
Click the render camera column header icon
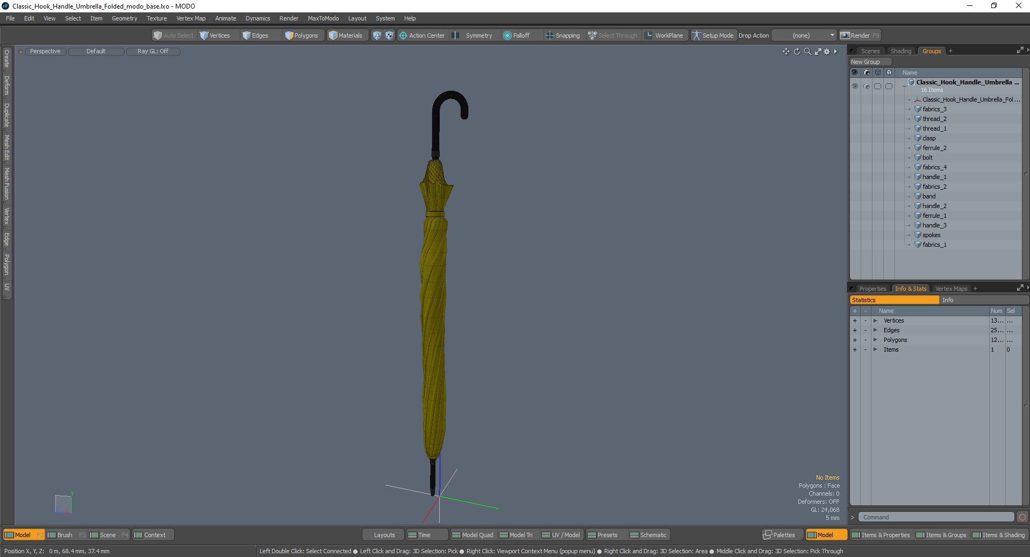[x=867, y=73]
